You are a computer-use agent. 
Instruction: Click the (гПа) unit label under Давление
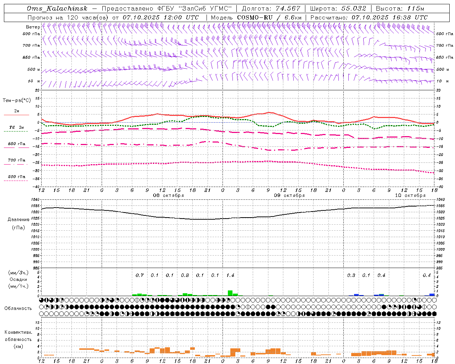18,228
